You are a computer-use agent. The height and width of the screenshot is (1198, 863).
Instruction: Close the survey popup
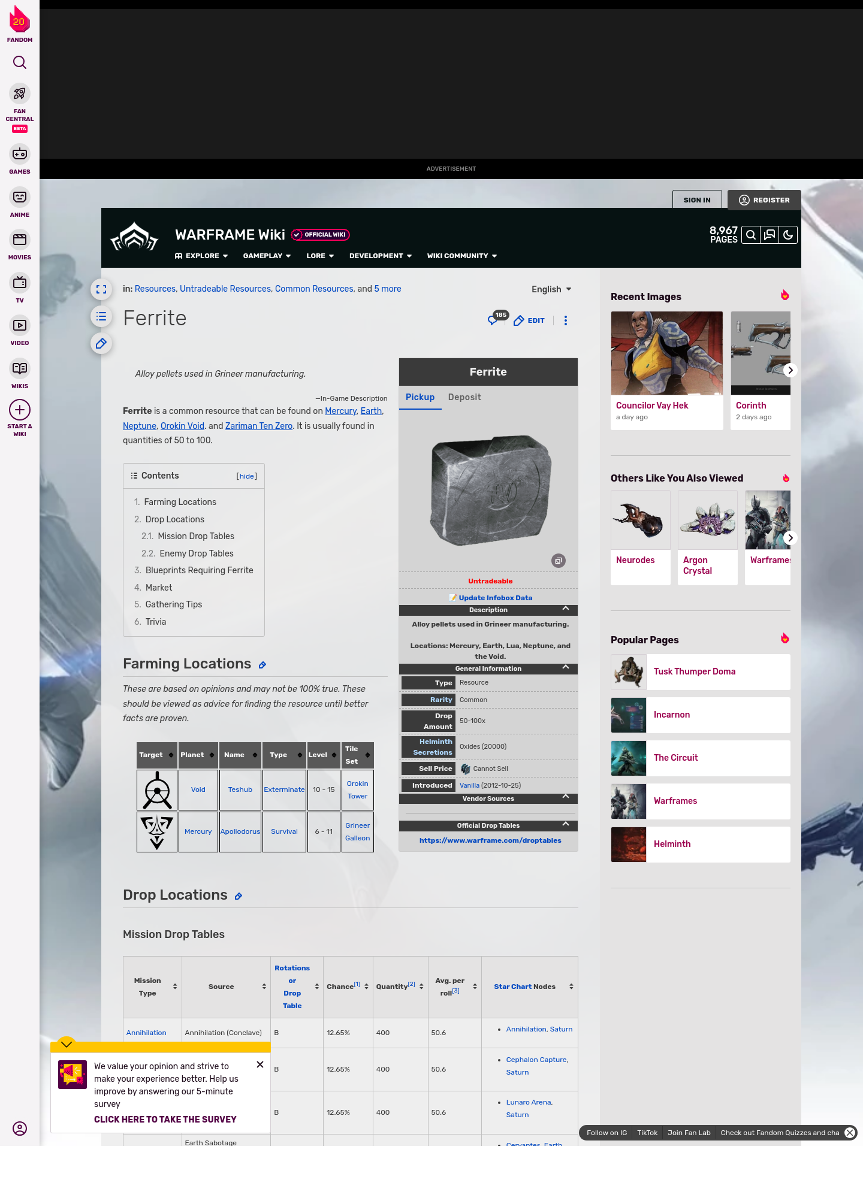[x=260, y=1064]
